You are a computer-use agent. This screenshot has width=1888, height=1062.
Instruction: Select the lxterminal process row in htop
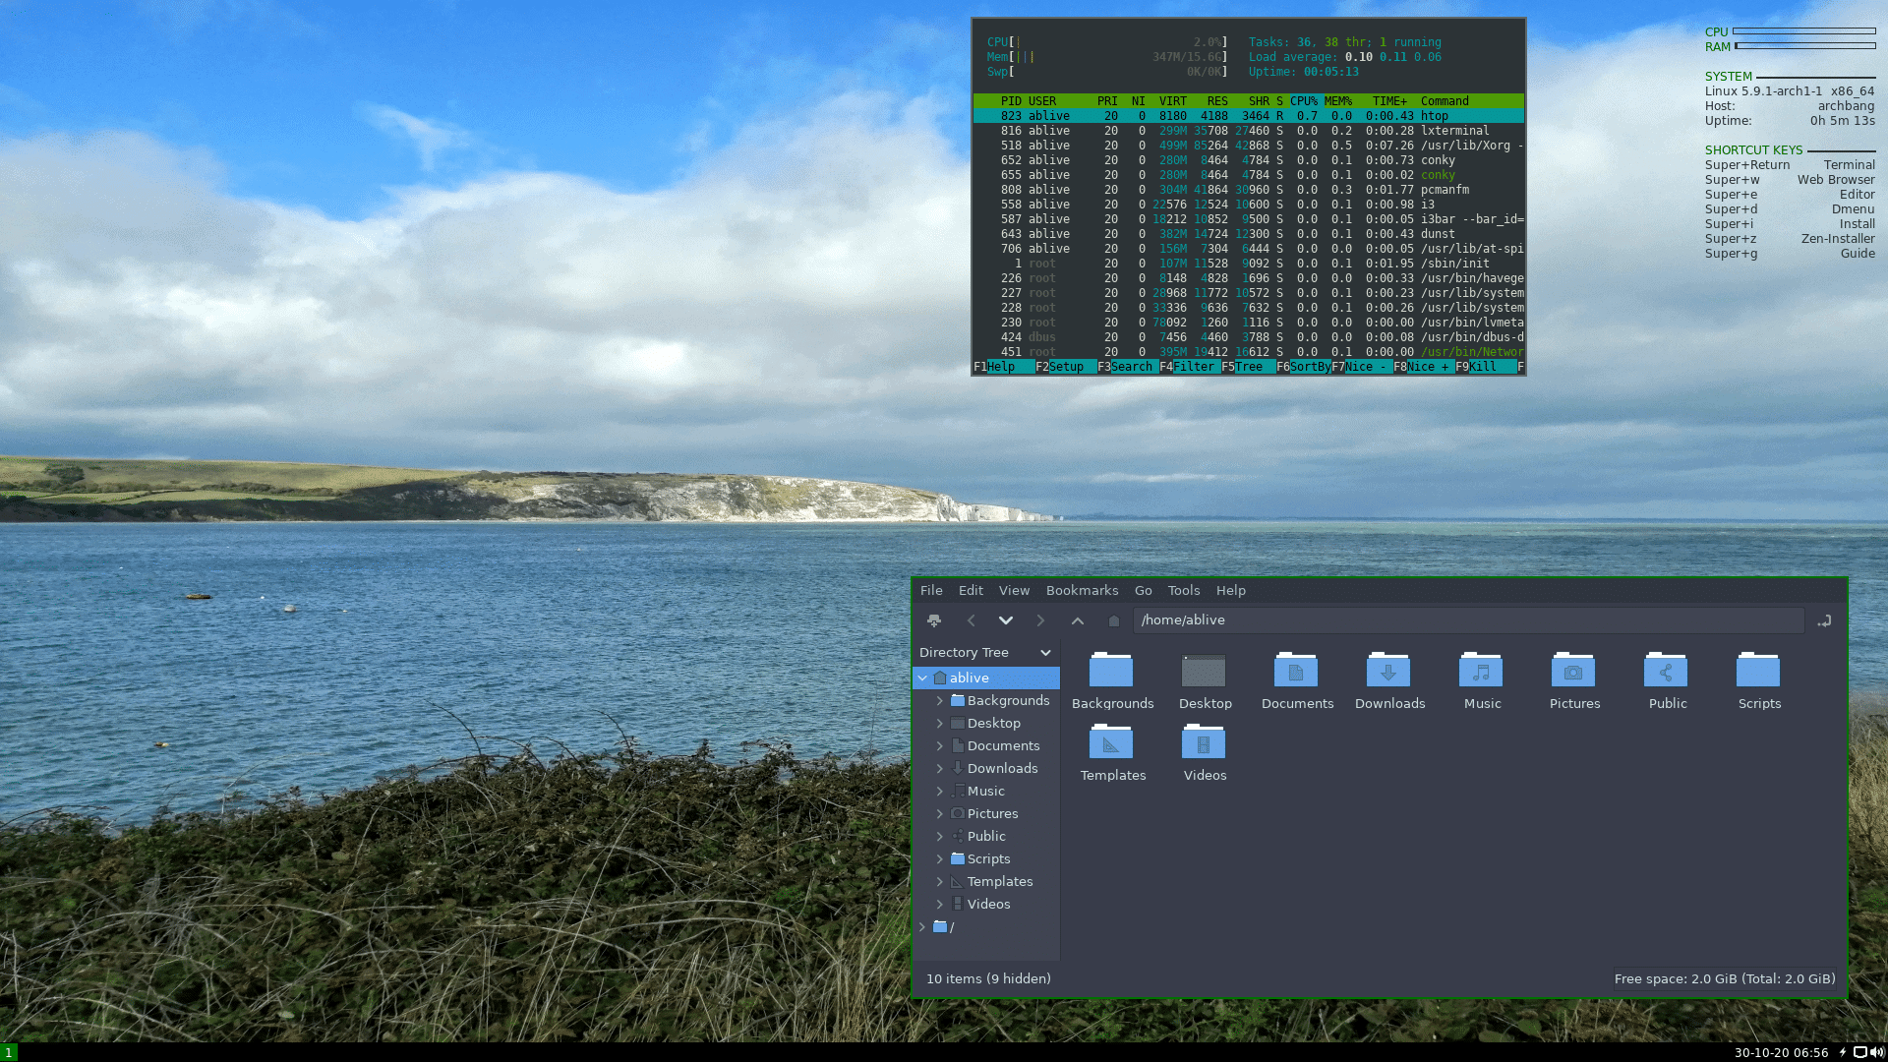pos(1249,131)
